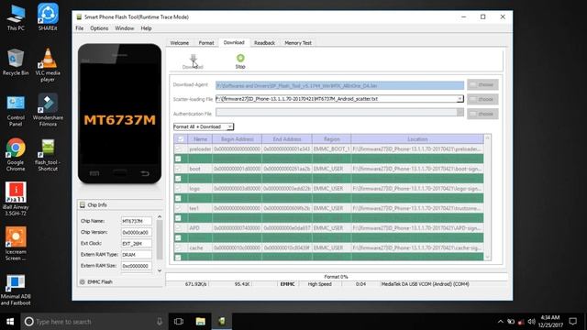Toggle the cache row checkbox

[x=178, y=247]
